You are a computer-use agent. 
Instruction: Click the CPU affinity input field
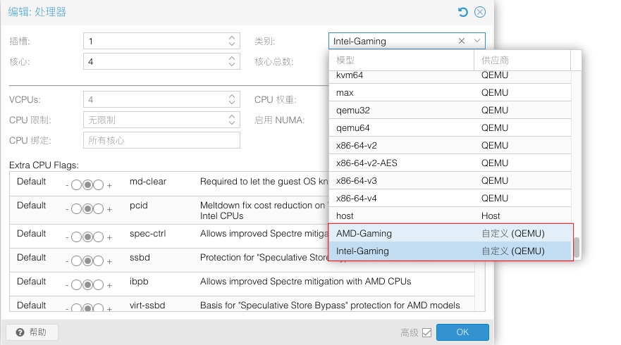point(161,140)
